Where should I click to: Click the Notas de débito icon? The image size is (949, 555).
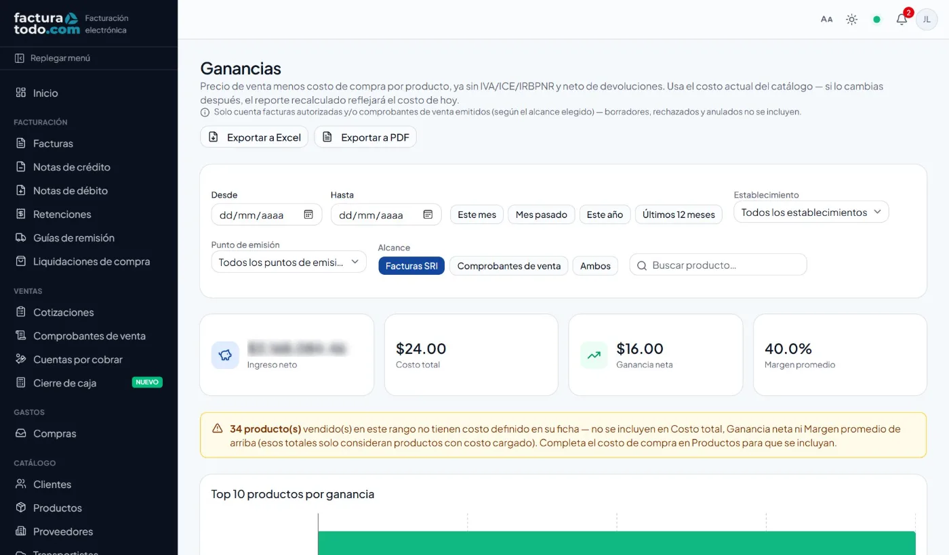click(x=21, y=191)
